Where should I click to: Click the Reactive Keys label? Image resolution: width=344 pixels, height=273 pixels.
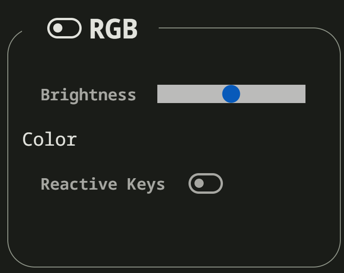[103, 184]
